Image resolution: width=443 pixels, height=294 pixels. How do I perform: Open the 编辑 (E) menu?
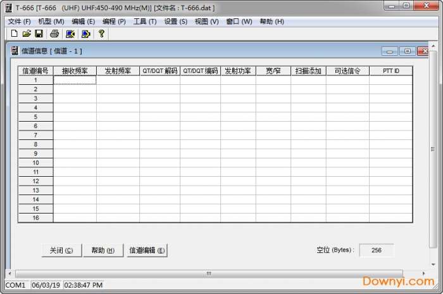pyautogui.click(x=83, y=22)
